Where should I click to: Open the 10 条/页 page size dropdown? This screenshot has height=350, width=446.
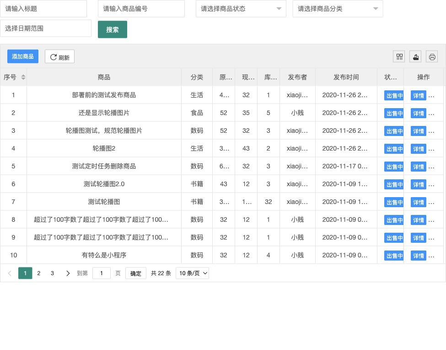[x=192, y=273]
